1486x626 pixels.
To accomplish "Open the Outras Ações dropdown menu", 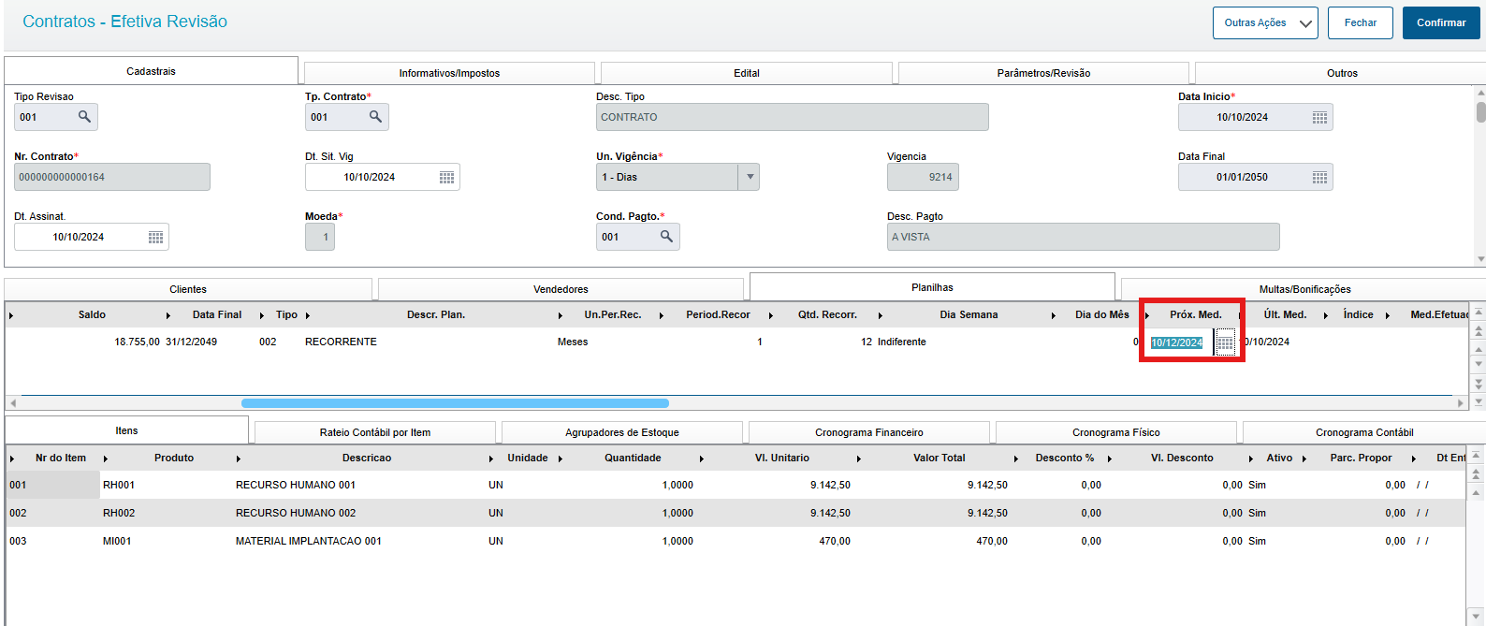I will pyautogui.click(x=1265, y=22).
